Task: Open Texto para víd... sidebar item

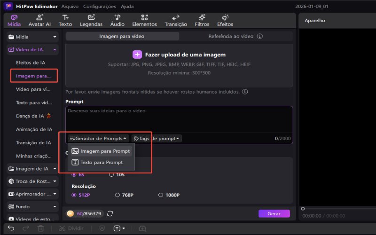Action: pos(34,102)
